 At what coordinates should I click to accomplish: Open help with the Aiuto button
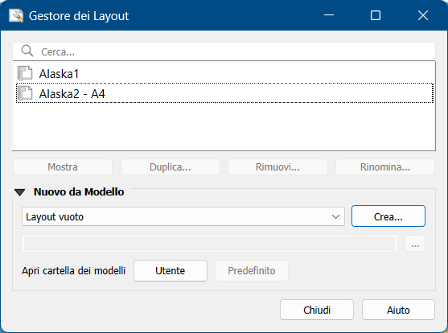[x=398, y=310]
